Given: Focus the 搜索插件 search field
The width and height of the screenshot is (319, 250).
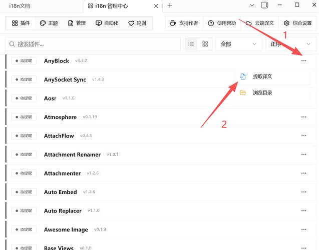Looking at the screenshot, I should coord(93,44).
